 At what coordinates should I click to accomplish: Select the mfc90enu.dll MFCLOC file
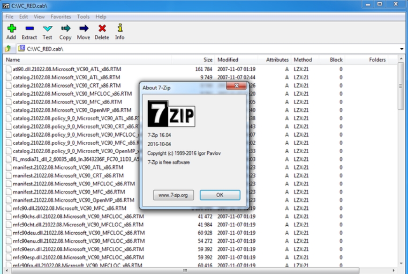(x=79, y=241)
